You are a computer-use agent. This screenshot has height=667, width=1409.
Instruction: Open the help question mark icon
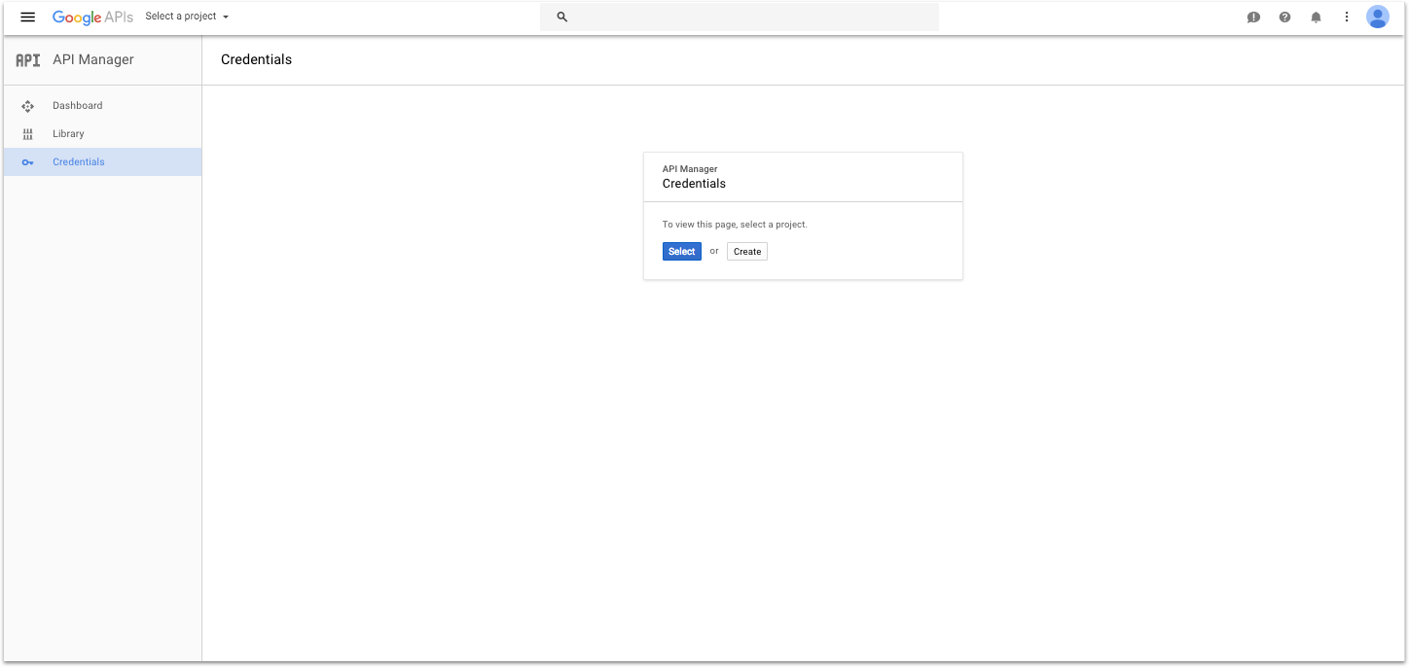tap(1284, 18)
